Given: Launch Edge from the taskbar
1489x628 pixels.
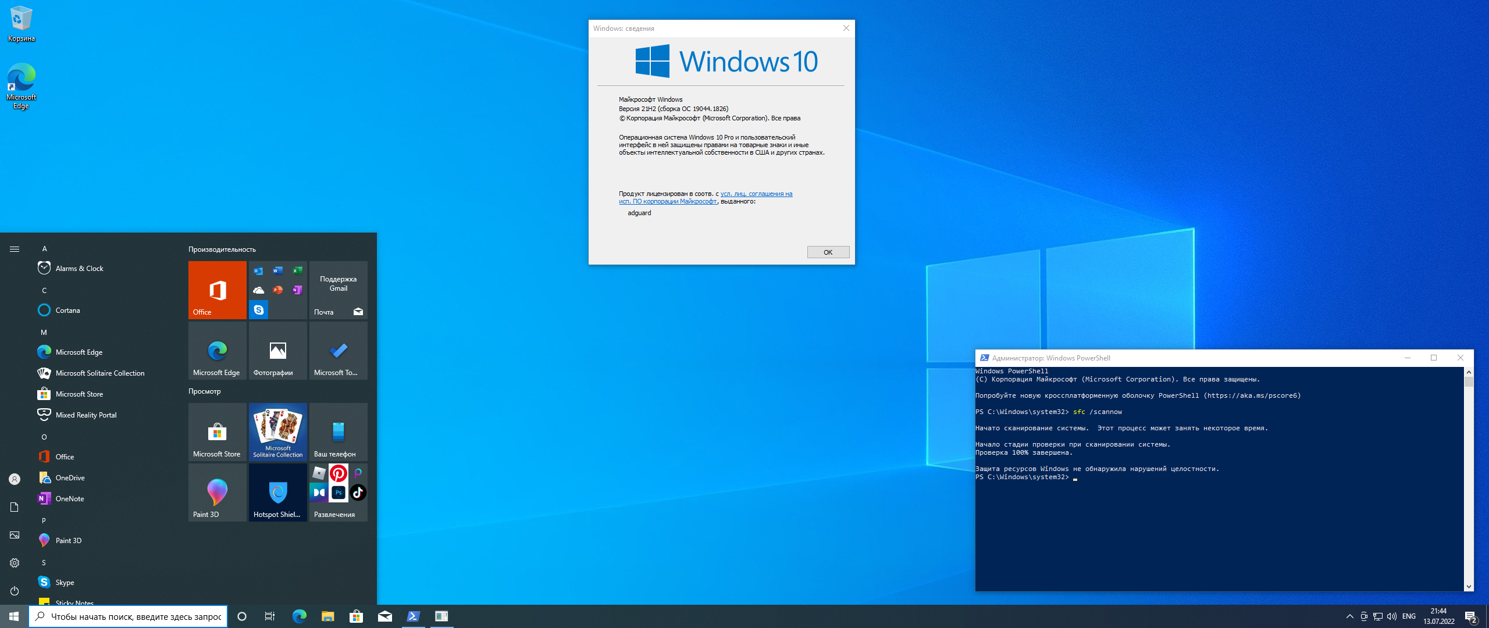Looking at the screenshot, I should [x=299, y=616].
